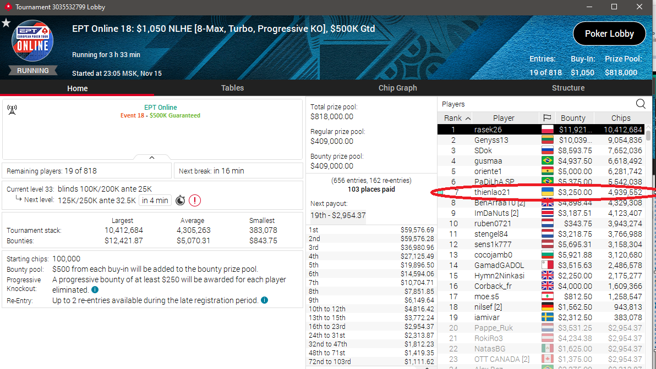
Task: Click the 'in 4 min' next level box
Action: click(x=155, y=200)
